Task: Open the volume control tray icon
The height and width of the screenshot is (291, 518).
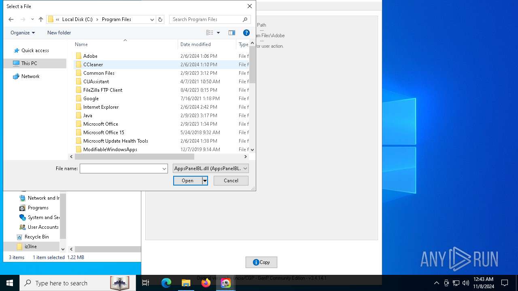Action: [466, 283]
